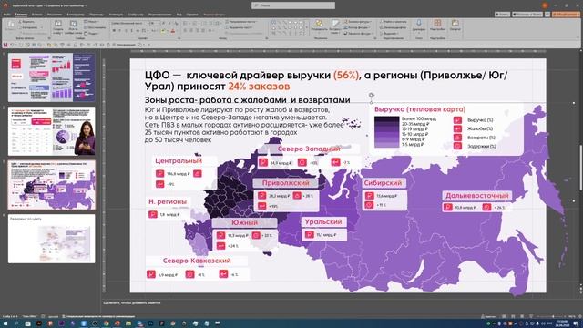Screen dimensions: 583x328
Task: Click Increase Font Size icon
Action: [164, 23]
